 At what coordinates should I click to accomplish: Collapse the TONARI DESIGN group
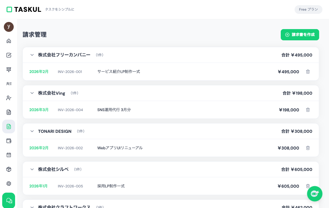[32, 131]
